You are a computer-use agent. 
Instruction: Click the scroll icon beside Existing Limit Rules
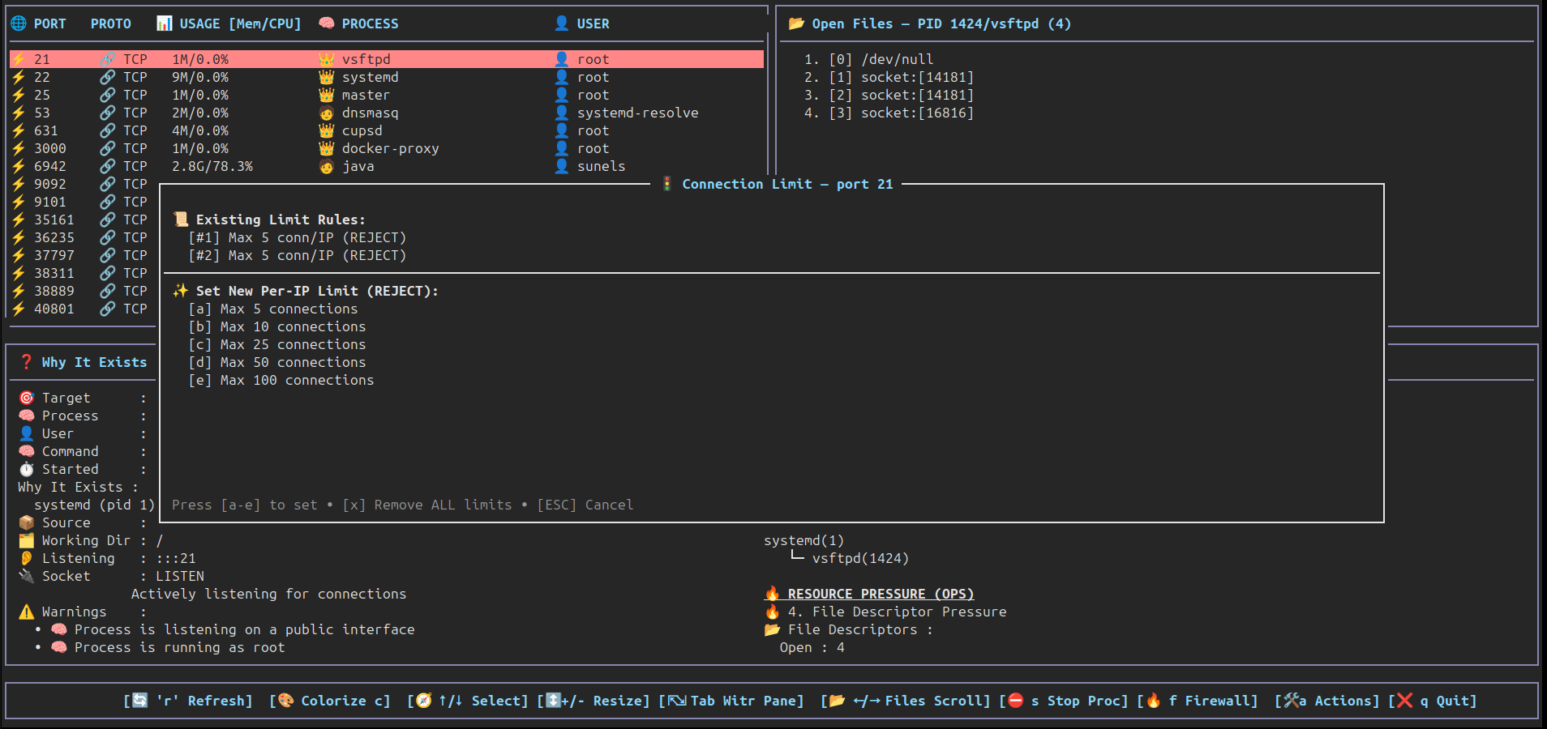(181, 220)
